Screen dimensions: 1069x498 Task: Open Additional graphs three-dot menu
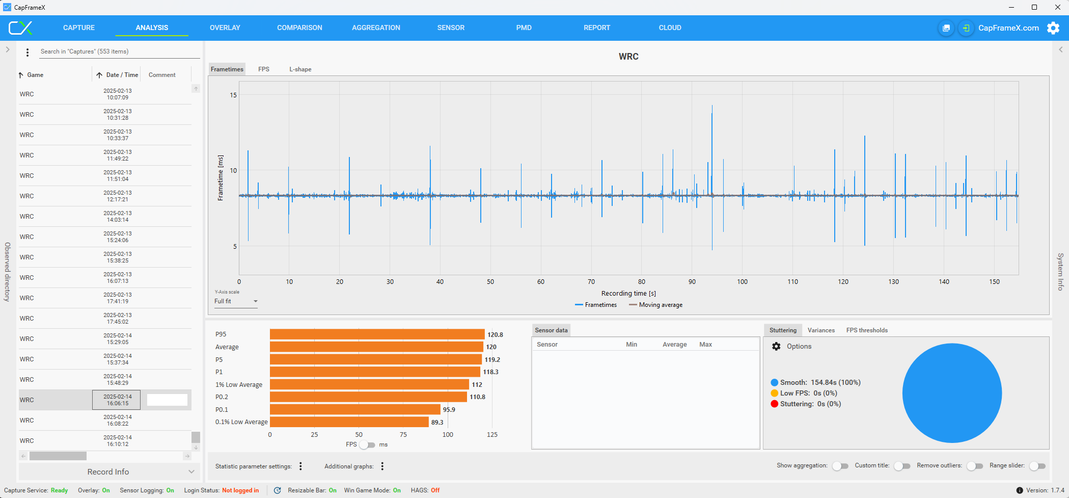coord(382,466)
